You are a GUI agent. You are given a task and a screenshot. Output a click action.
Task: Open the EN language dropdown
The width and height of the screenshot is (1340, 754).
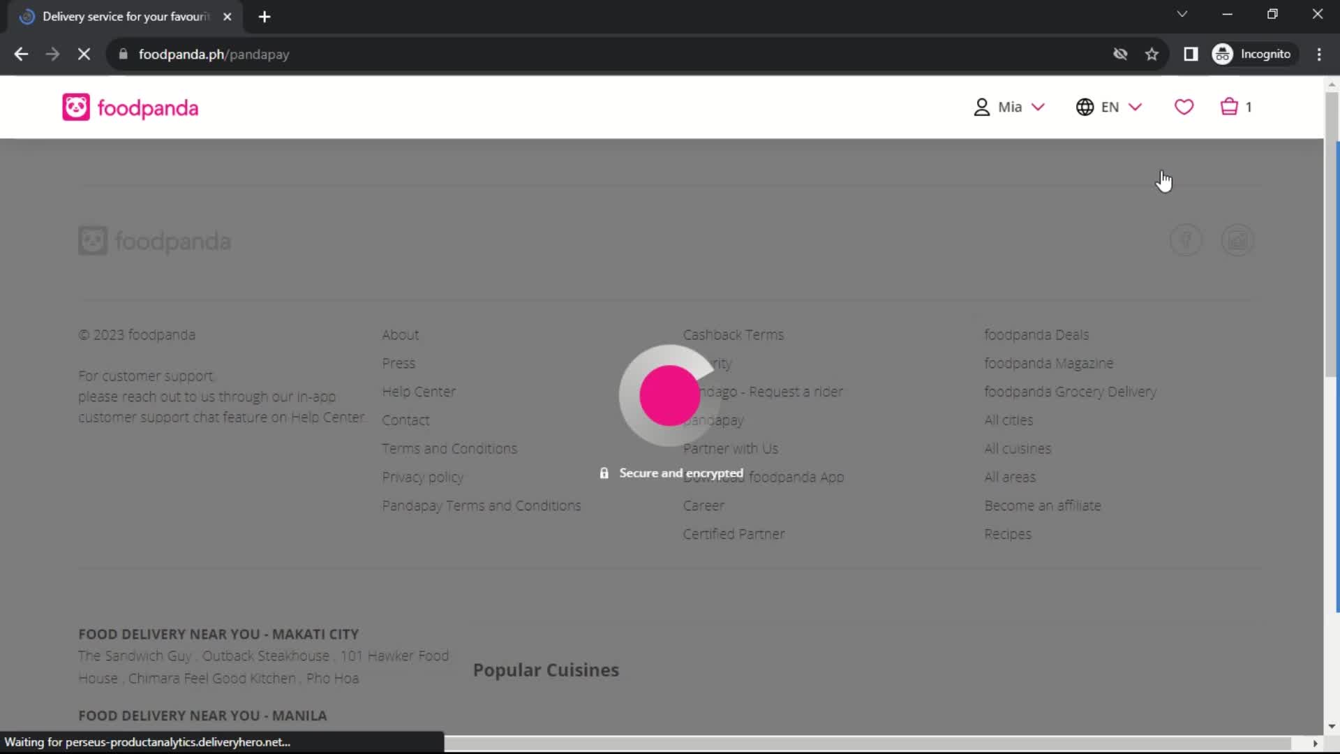pyautogui.click(x=1109, y=107)
